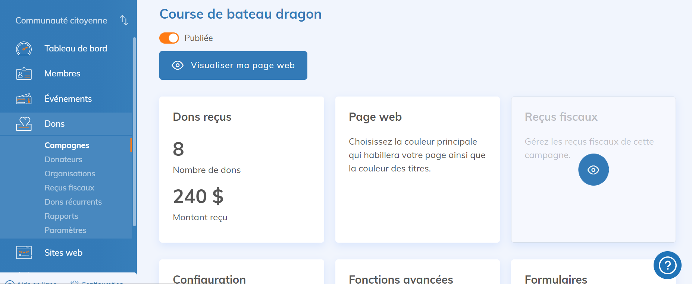Click the Tableau de bord gauge icon
This screenshot has width=692, height=284.
24,48
